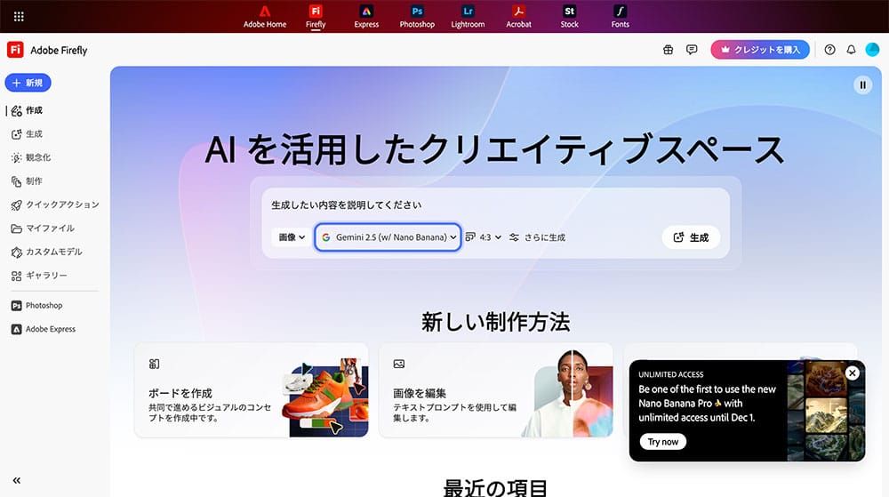
Task: Launch Lightroom from top bar
Action: pos(468,16)
